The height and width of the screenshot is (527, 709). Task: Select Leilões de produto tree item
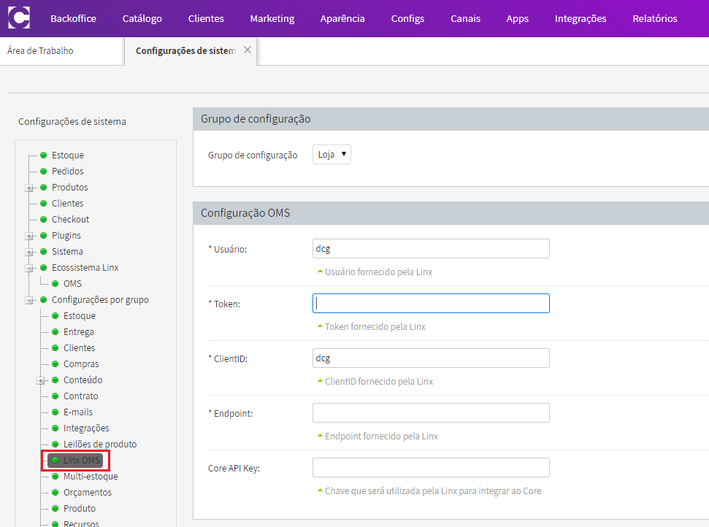tap(100, 444)
